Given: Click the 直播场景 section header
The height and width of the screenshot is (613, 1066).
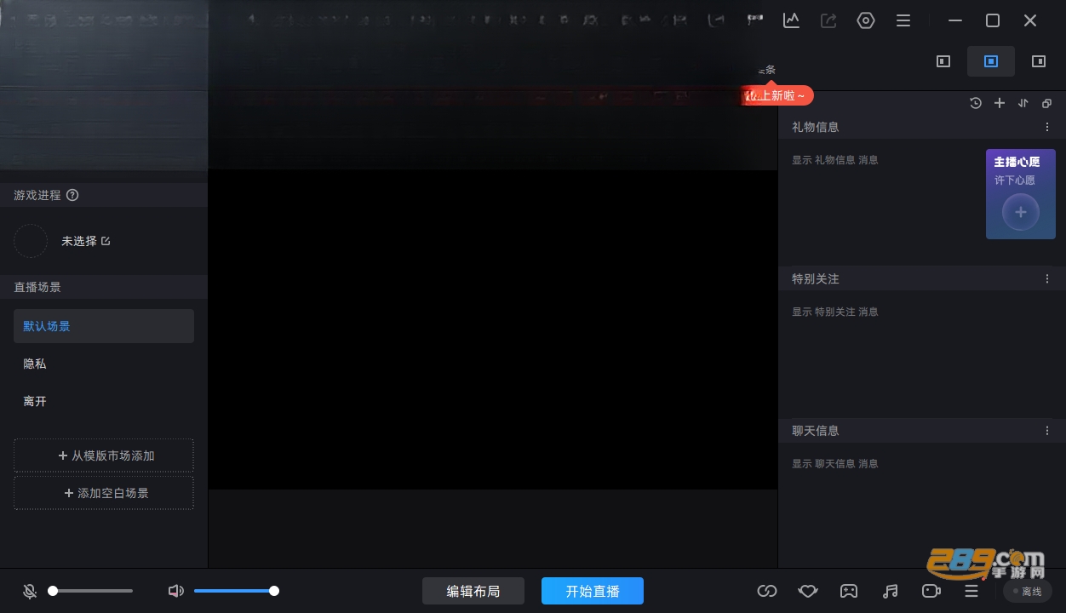Looking at the screenshot, I should (104, 287).
